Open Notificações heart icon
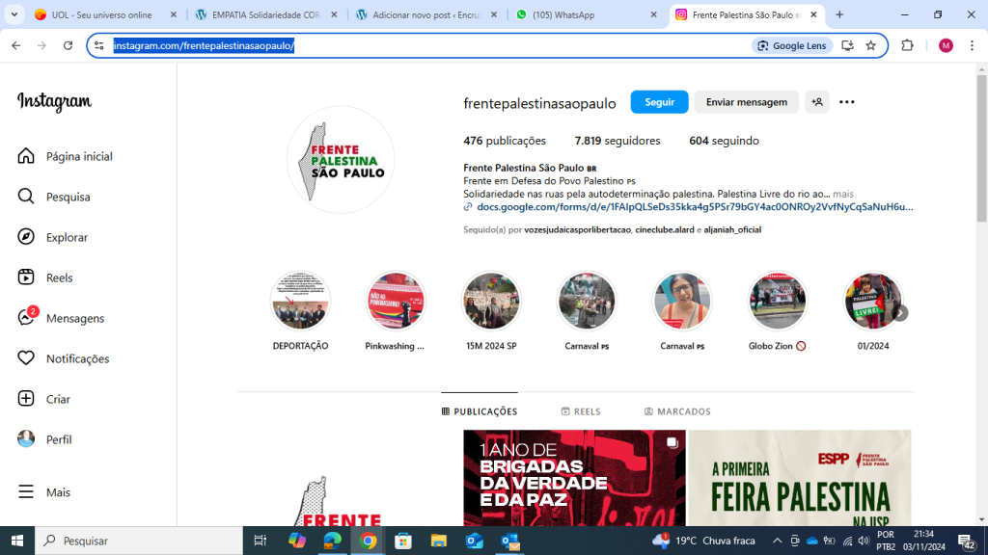 pos(26,358)
